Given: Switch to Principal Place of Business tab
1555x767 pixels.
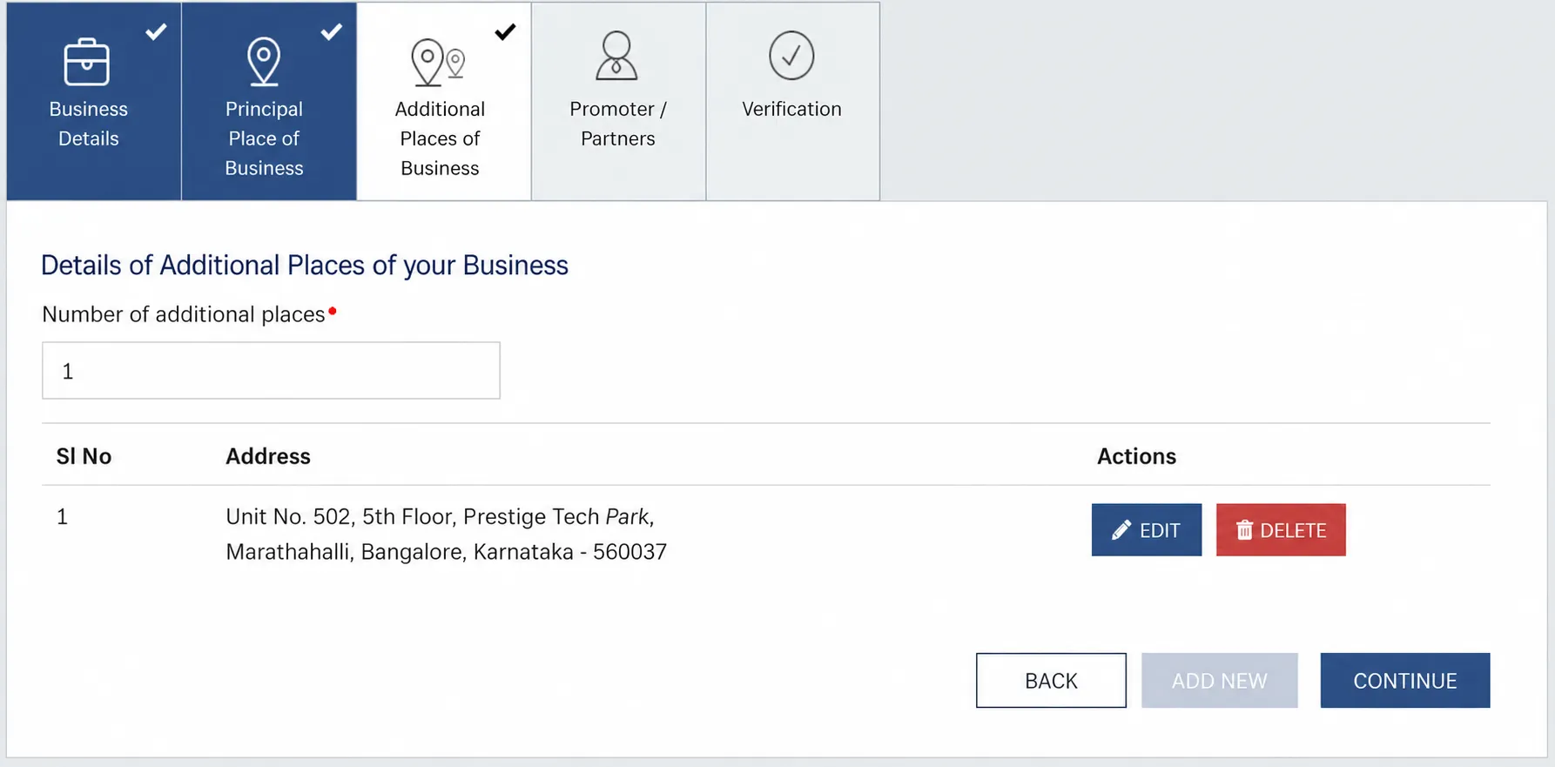Looking at the screenshot, I should tap(269, 101).
